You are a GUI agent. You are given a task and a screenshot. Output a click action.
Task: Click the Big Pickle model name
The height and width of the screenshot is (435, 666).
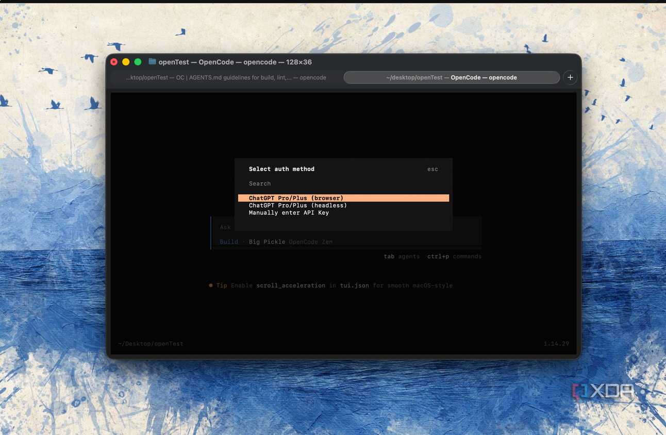click(x=267, y=242)
